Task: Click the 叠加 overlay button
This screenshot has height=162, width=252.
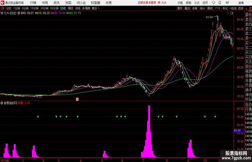Action: 187,8
